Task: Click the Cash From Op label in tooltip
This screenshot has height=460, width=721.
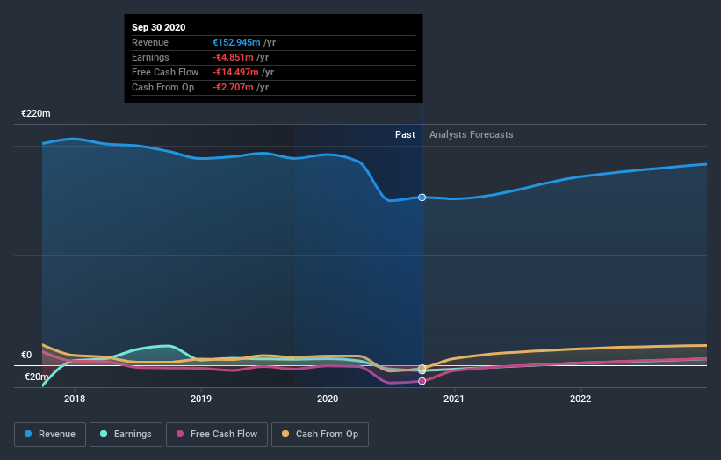Action: 162,87
